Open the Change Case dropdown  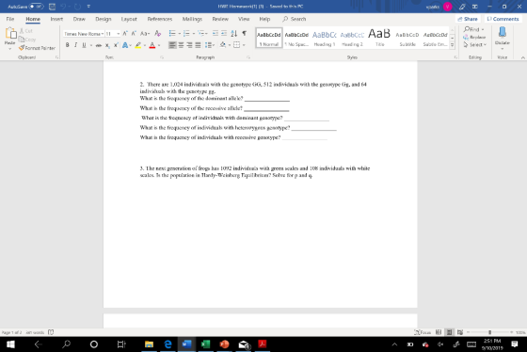pos(145,33)
